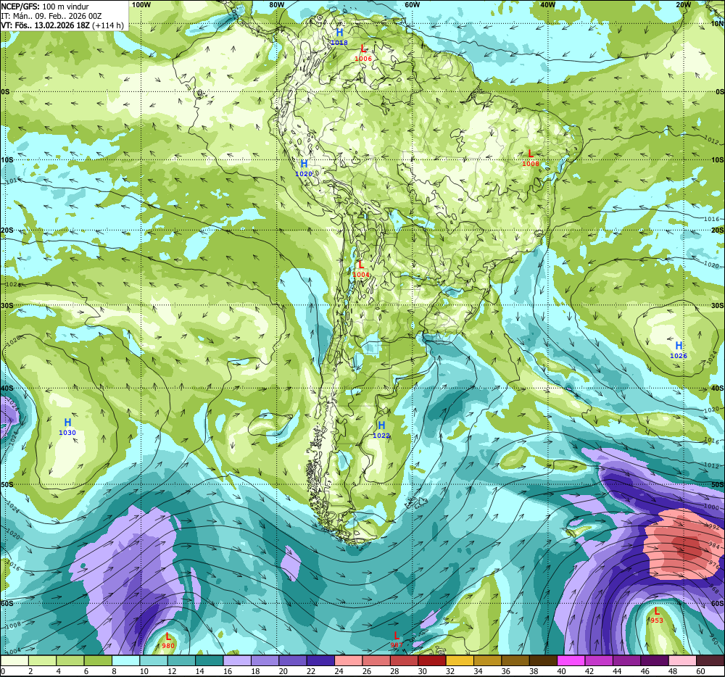Click the 60W longitude label
This screenshot has height=677, width=725.
pyautogui.click(x=412, y=4)
